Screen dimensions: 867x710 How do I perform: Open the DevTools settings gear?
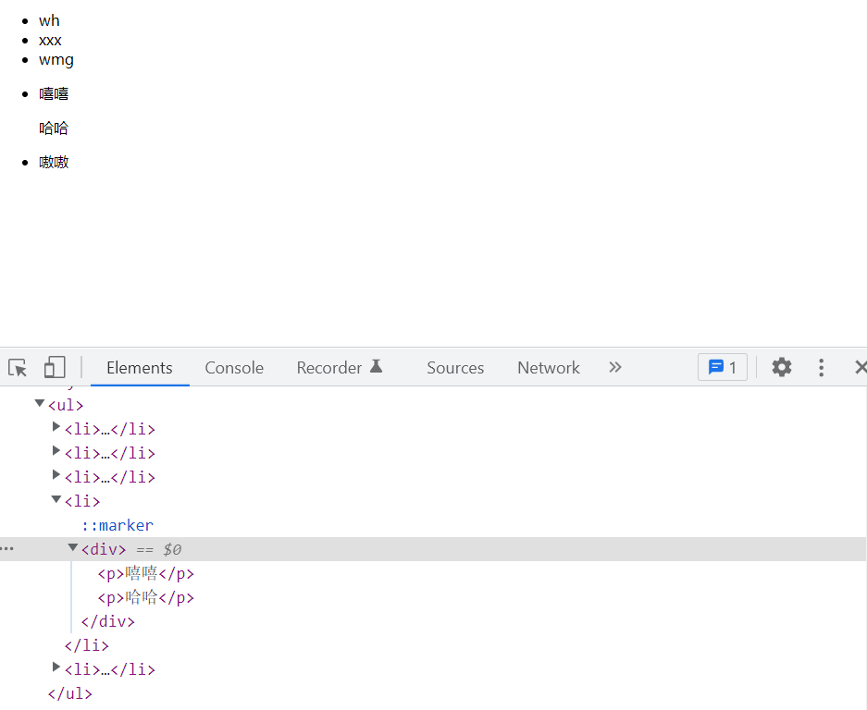[x=781, y=367]
